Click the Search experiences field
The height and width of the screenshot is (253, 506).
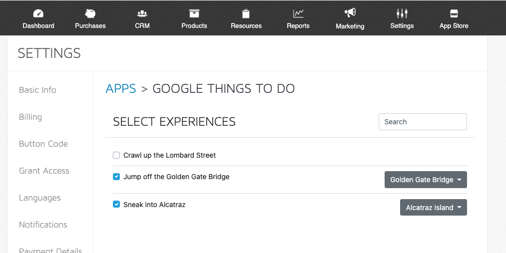tap(423, 122)
